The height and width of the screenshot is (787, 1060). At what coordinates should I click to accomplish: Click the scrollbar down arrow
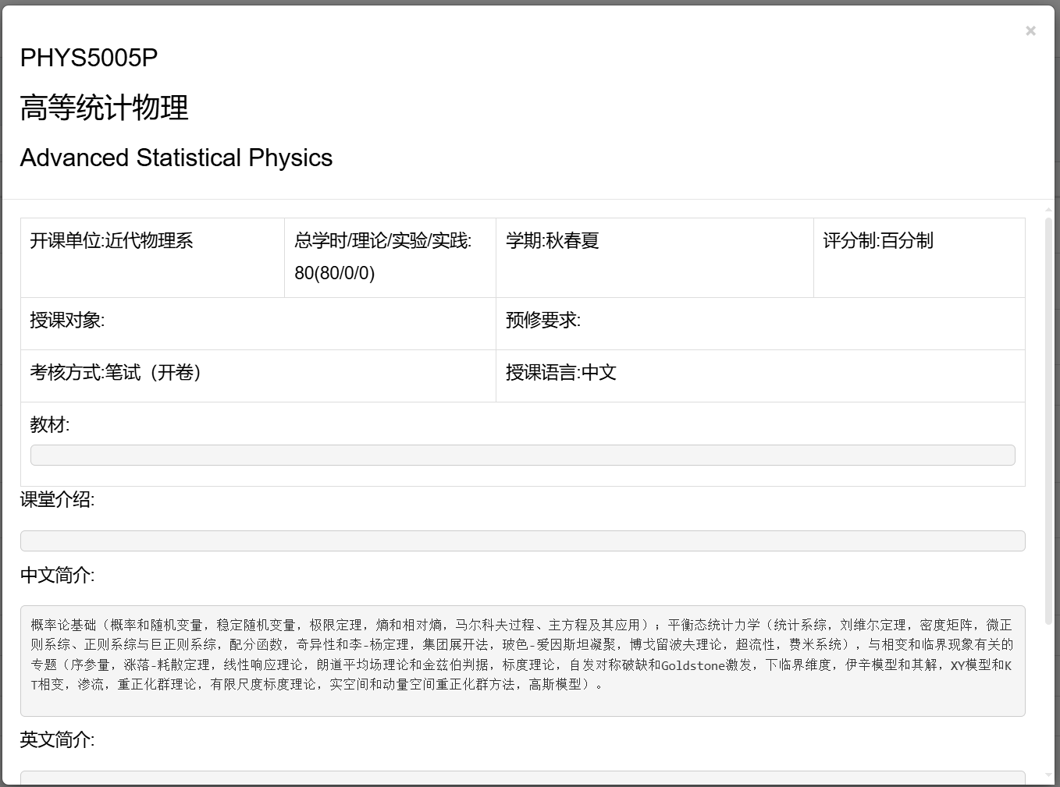click(1048, 775)
